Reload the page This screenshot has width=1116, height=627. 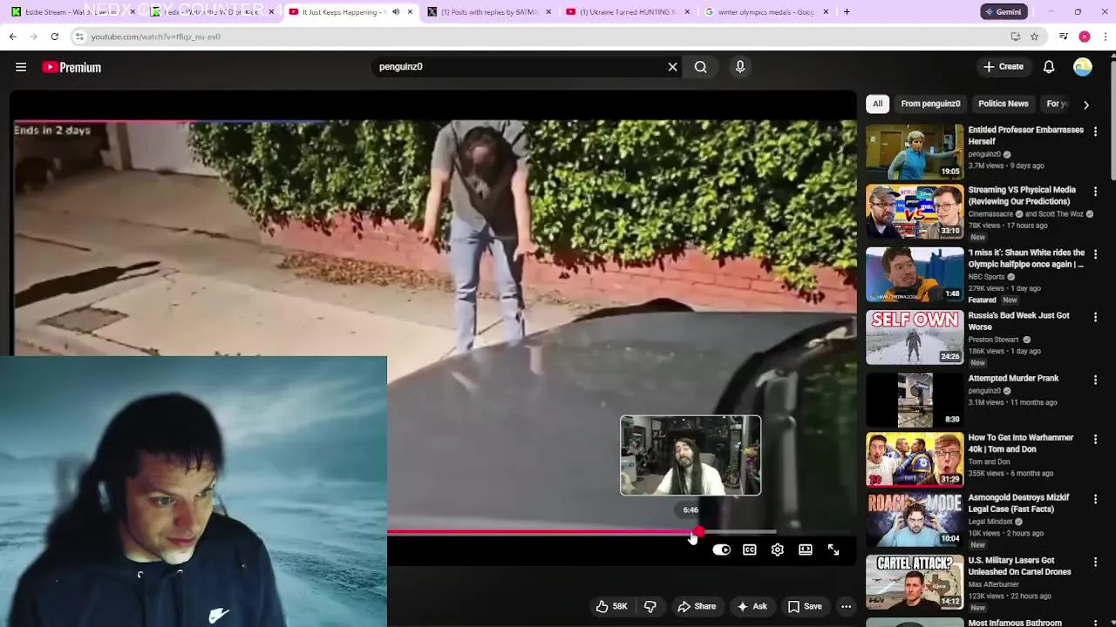(x=54, y=37)
